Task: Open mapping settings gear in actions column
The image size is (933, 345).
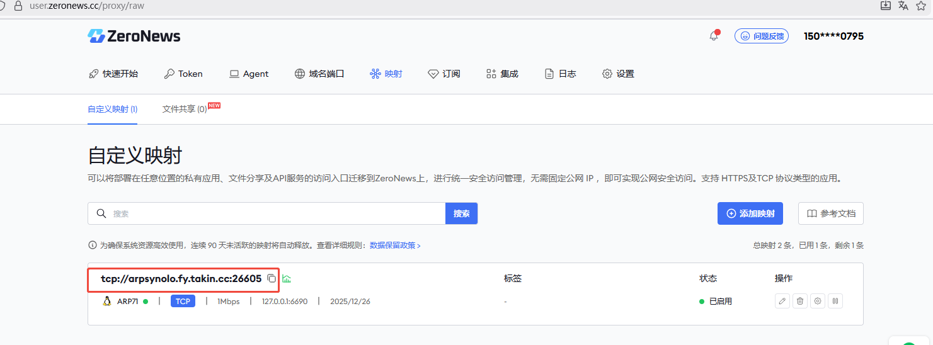Action: coord(817,301)
